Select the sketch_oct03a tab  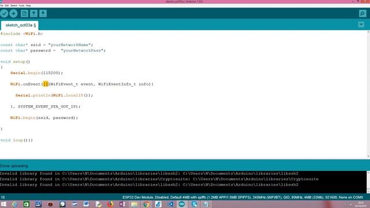click(20, 25)
